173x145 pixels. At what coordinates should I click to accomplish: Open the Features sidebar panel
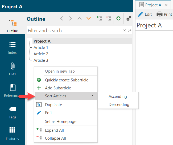(x=12, y=133)
